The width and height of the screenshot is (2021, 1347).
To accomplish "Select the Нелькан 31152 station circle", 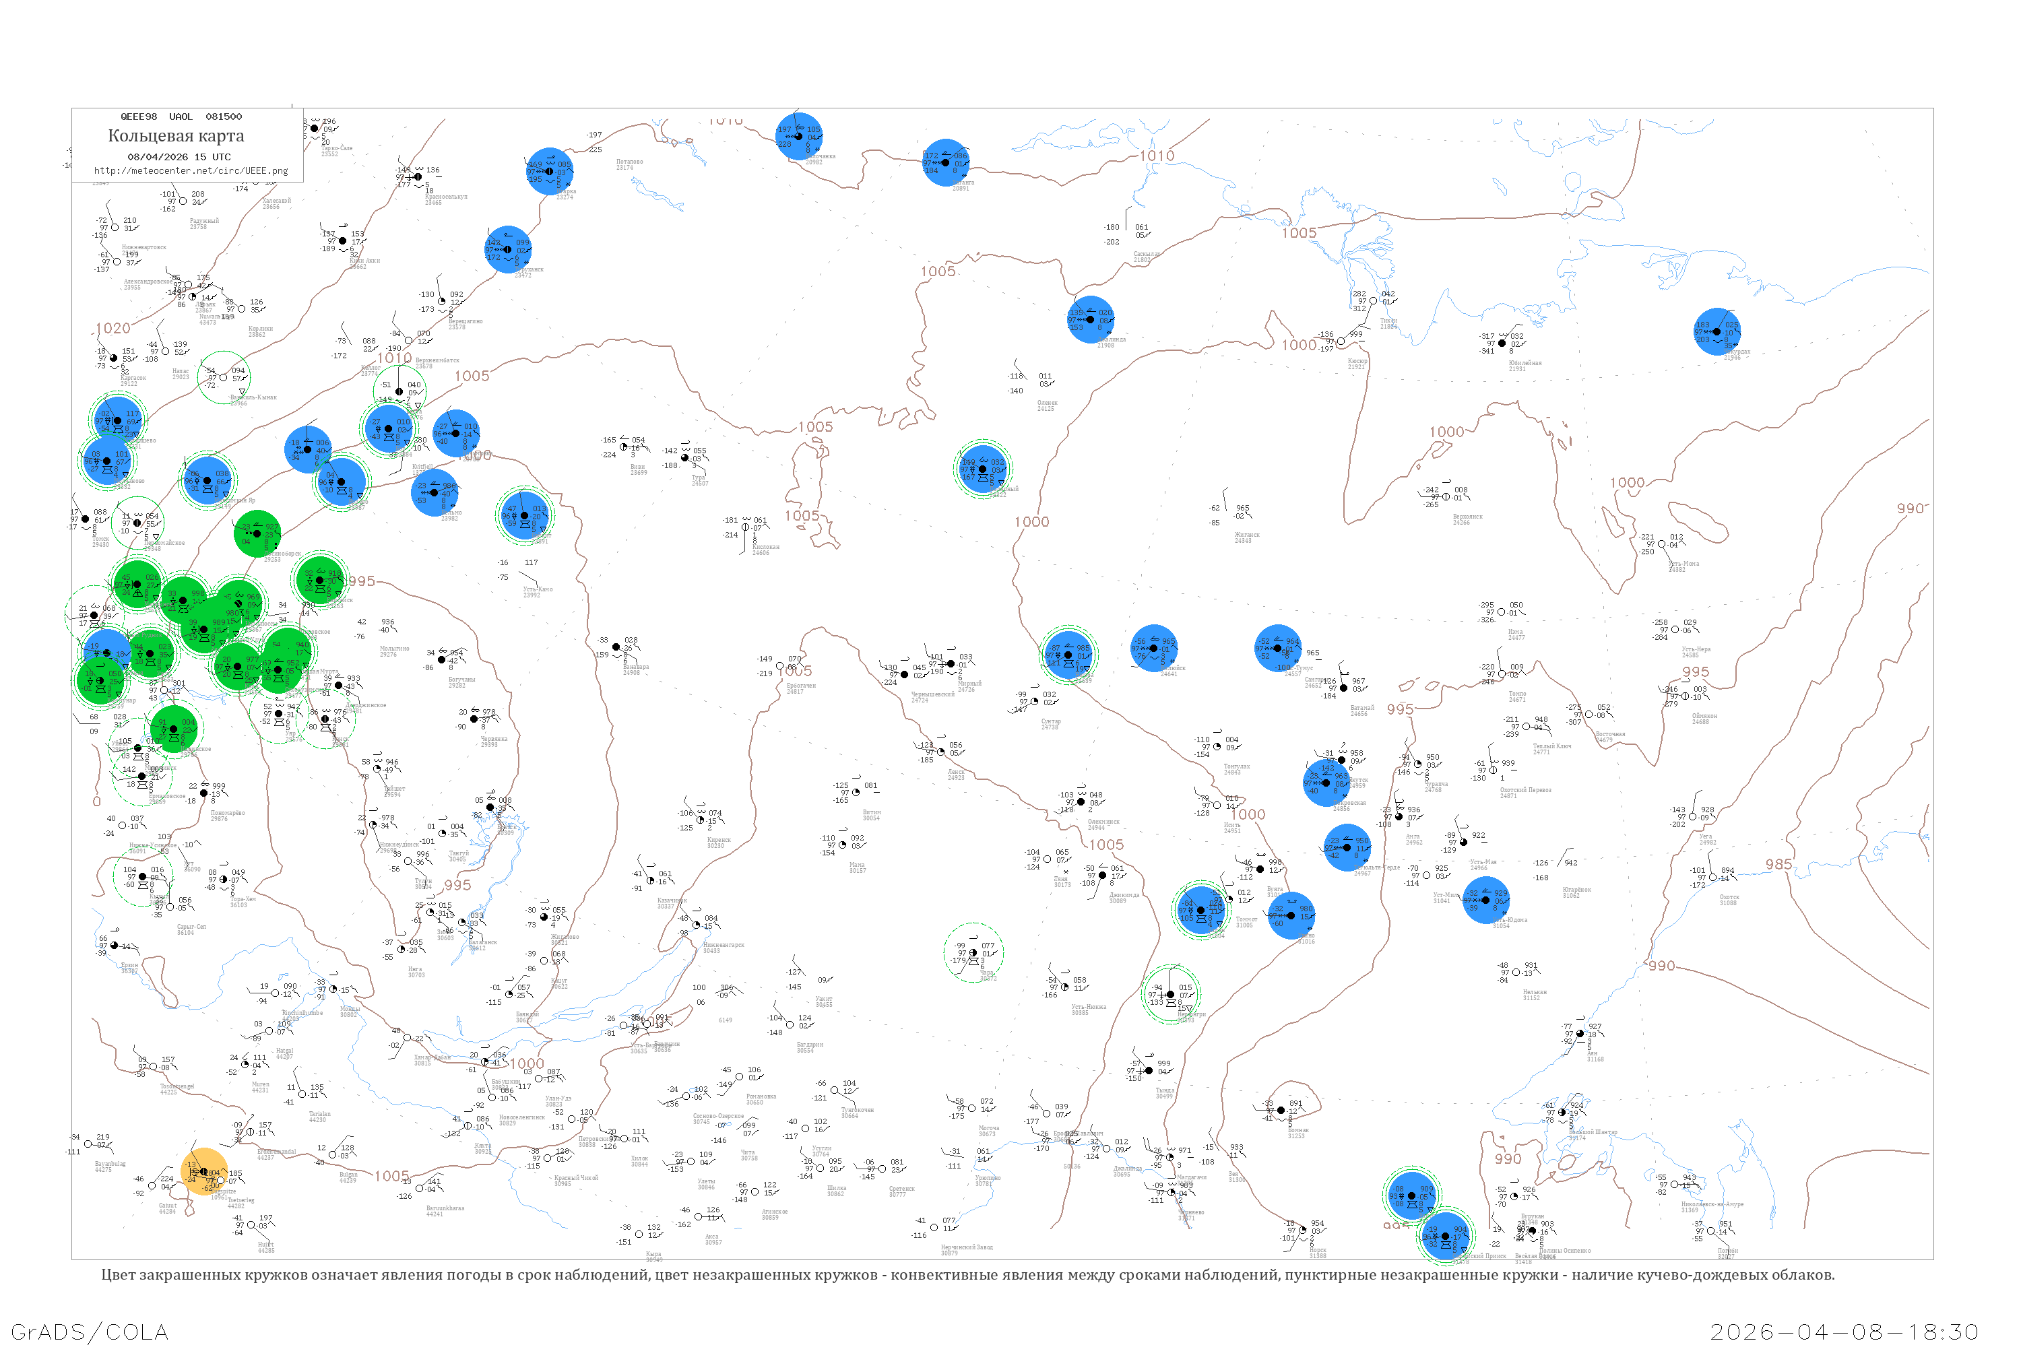I will coord(1516,973).
